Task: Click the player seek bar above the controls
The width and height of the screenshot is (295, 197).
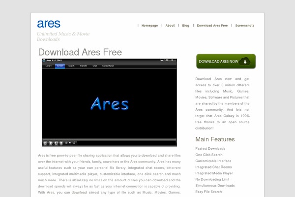Action: click(x=109, y=139)
